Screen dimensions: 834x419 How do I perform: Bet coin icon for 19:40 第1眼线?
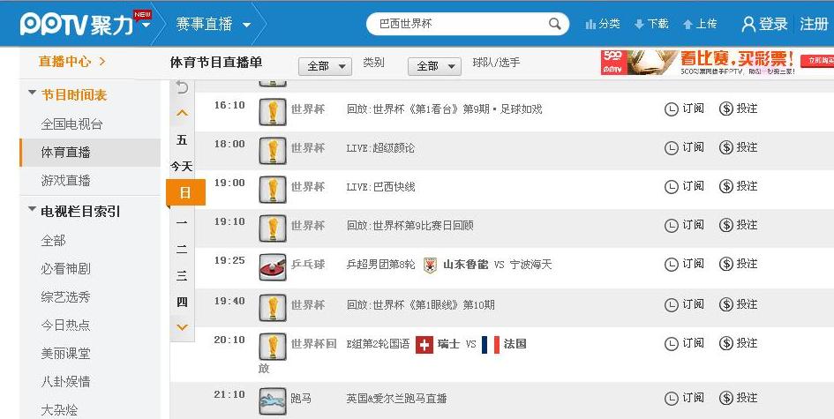(x=726, y=304)
